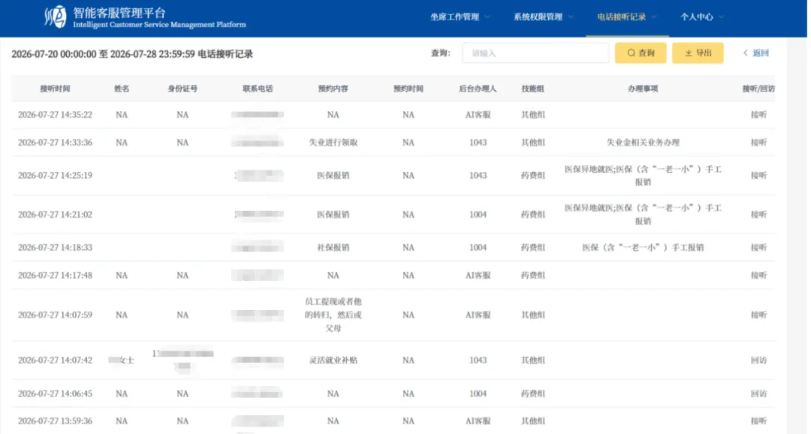Screen dimensions: 811x434
Task: Click the 接听时间 column header
Action: click(55, 89)
